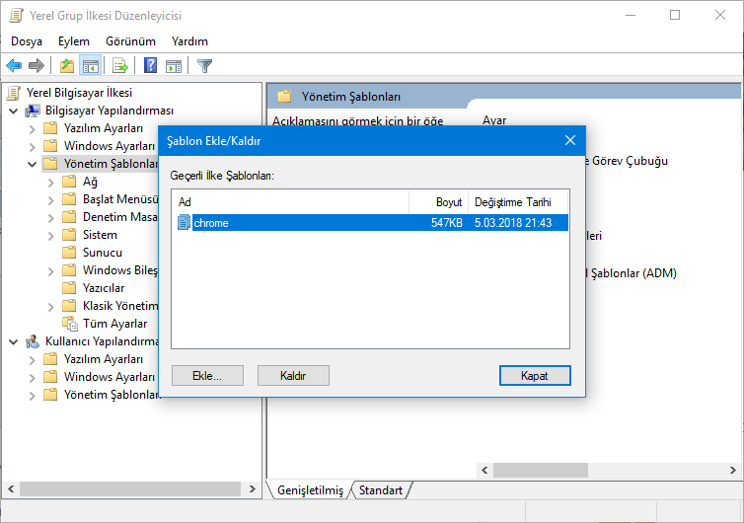
Task: Click the Kullanıcı Yapılandırması user icon
Action: click(x=33, y=341)
